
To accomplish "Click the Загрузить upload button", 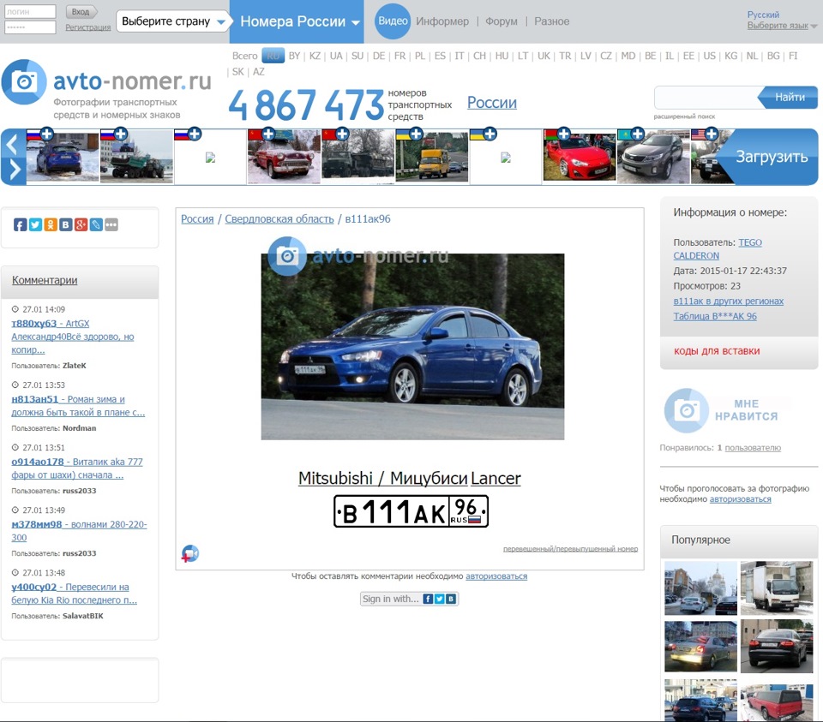I will click(x=770, y=157).
